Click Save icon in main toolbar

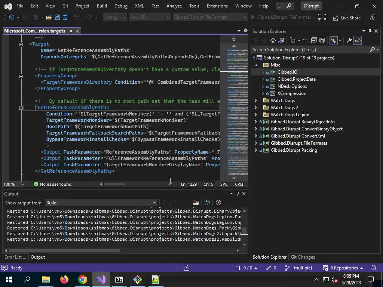coord(57,17)
